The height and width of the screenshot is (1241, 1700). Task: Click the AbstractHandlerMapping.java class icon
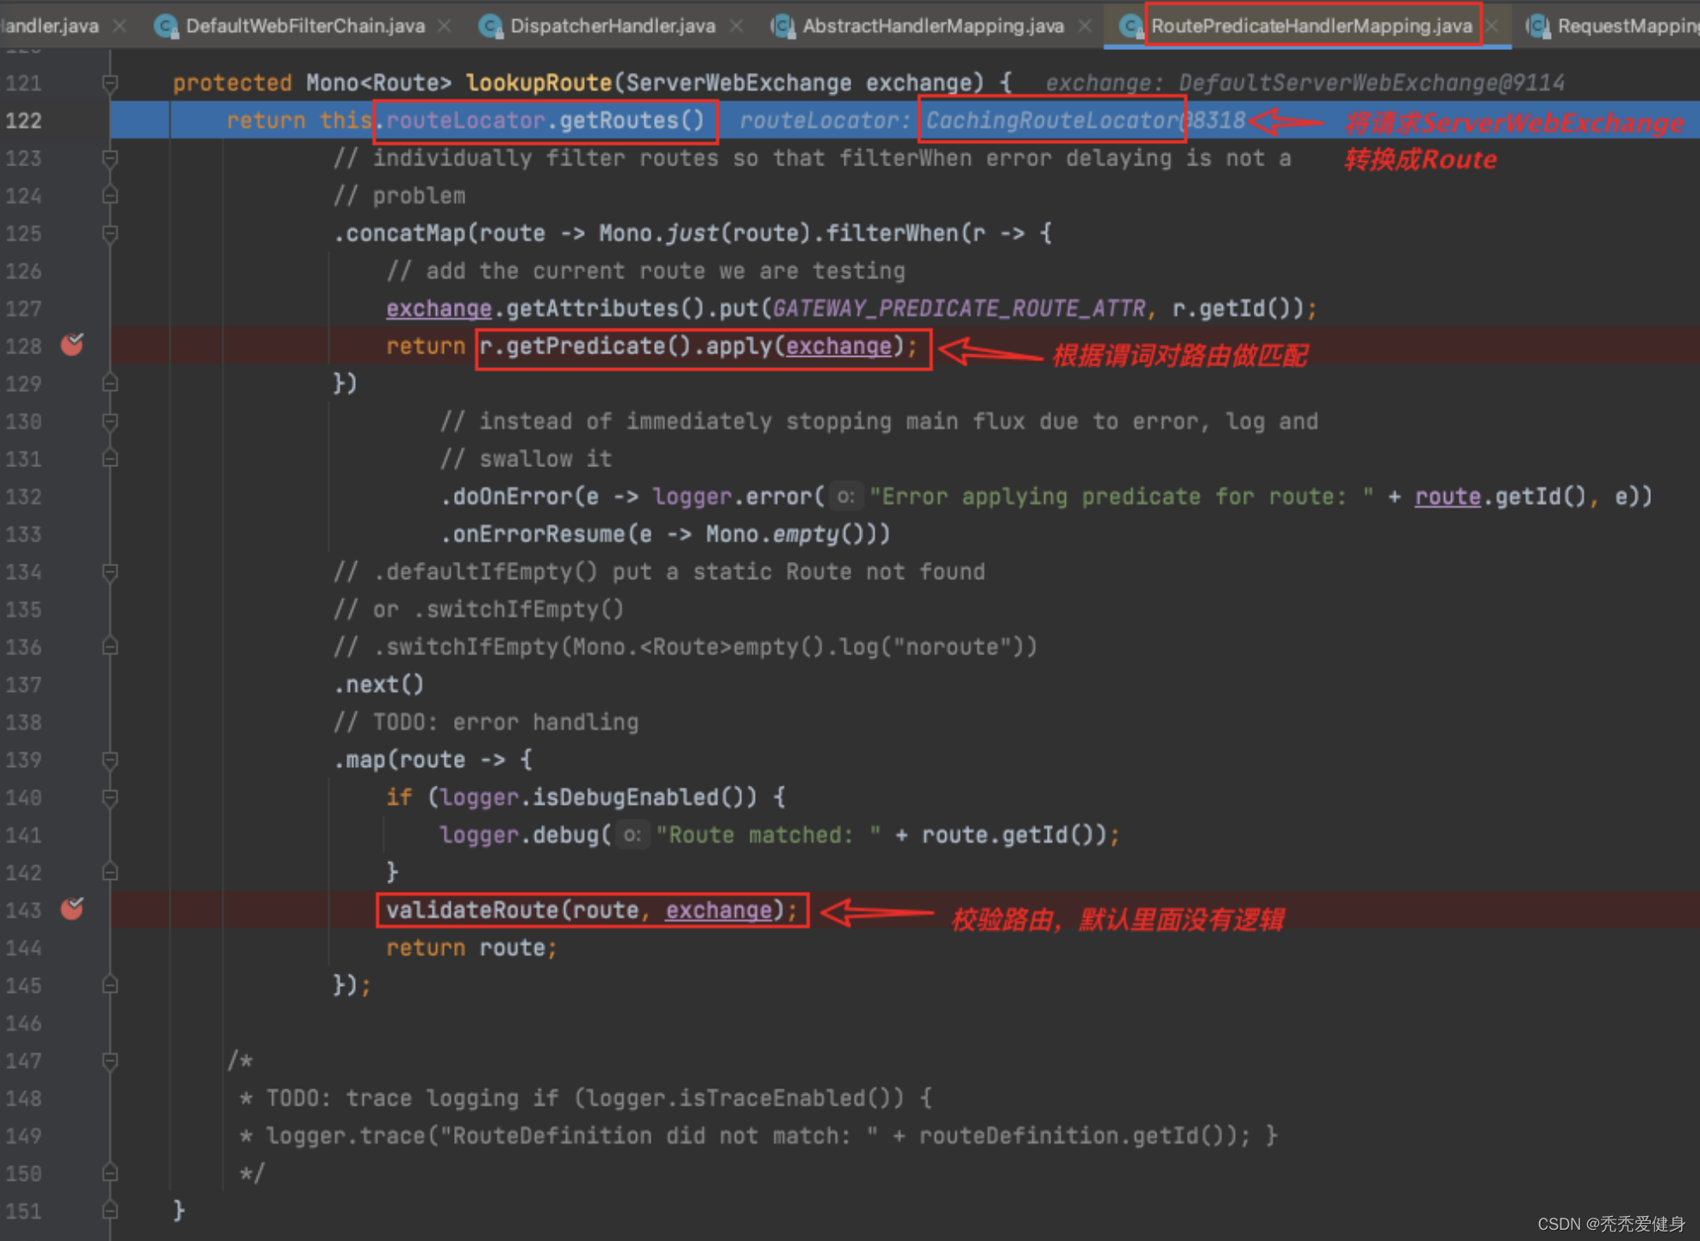(782, 26)
